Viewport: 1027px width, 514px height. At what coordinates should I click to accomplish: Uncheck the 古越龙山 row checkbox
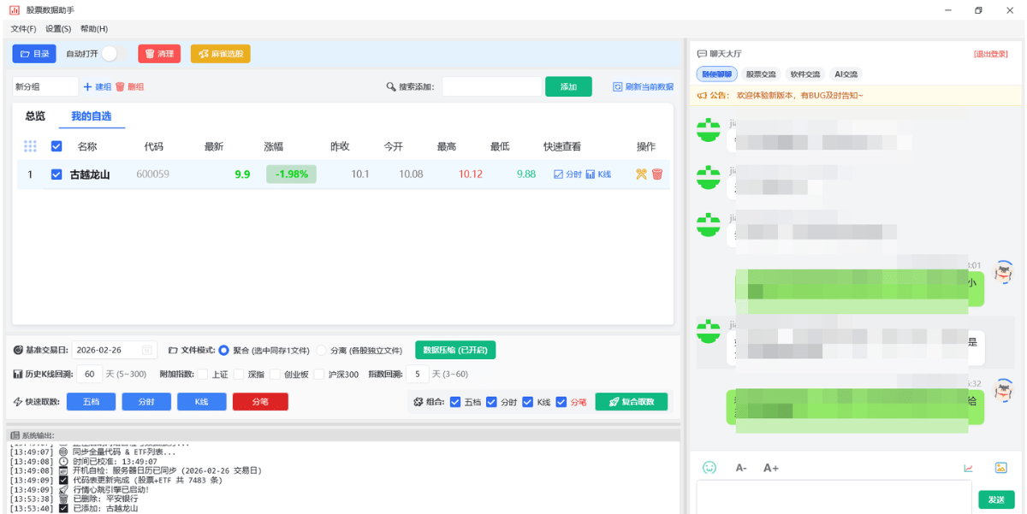pyautogui.click(x=56, y=174)
